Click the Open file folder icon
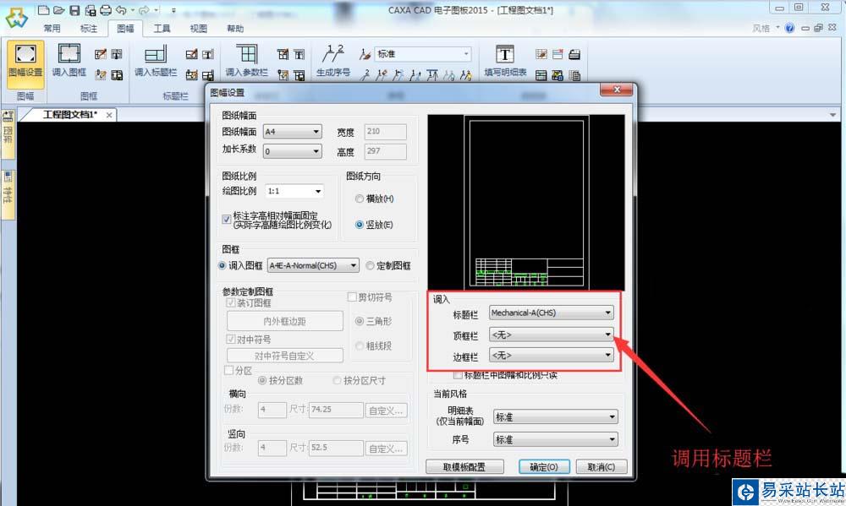 (59, 10)
